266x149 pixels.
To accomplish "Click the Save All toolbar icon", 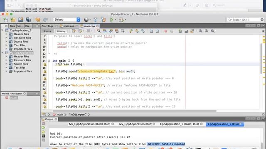I will point(28,20).
